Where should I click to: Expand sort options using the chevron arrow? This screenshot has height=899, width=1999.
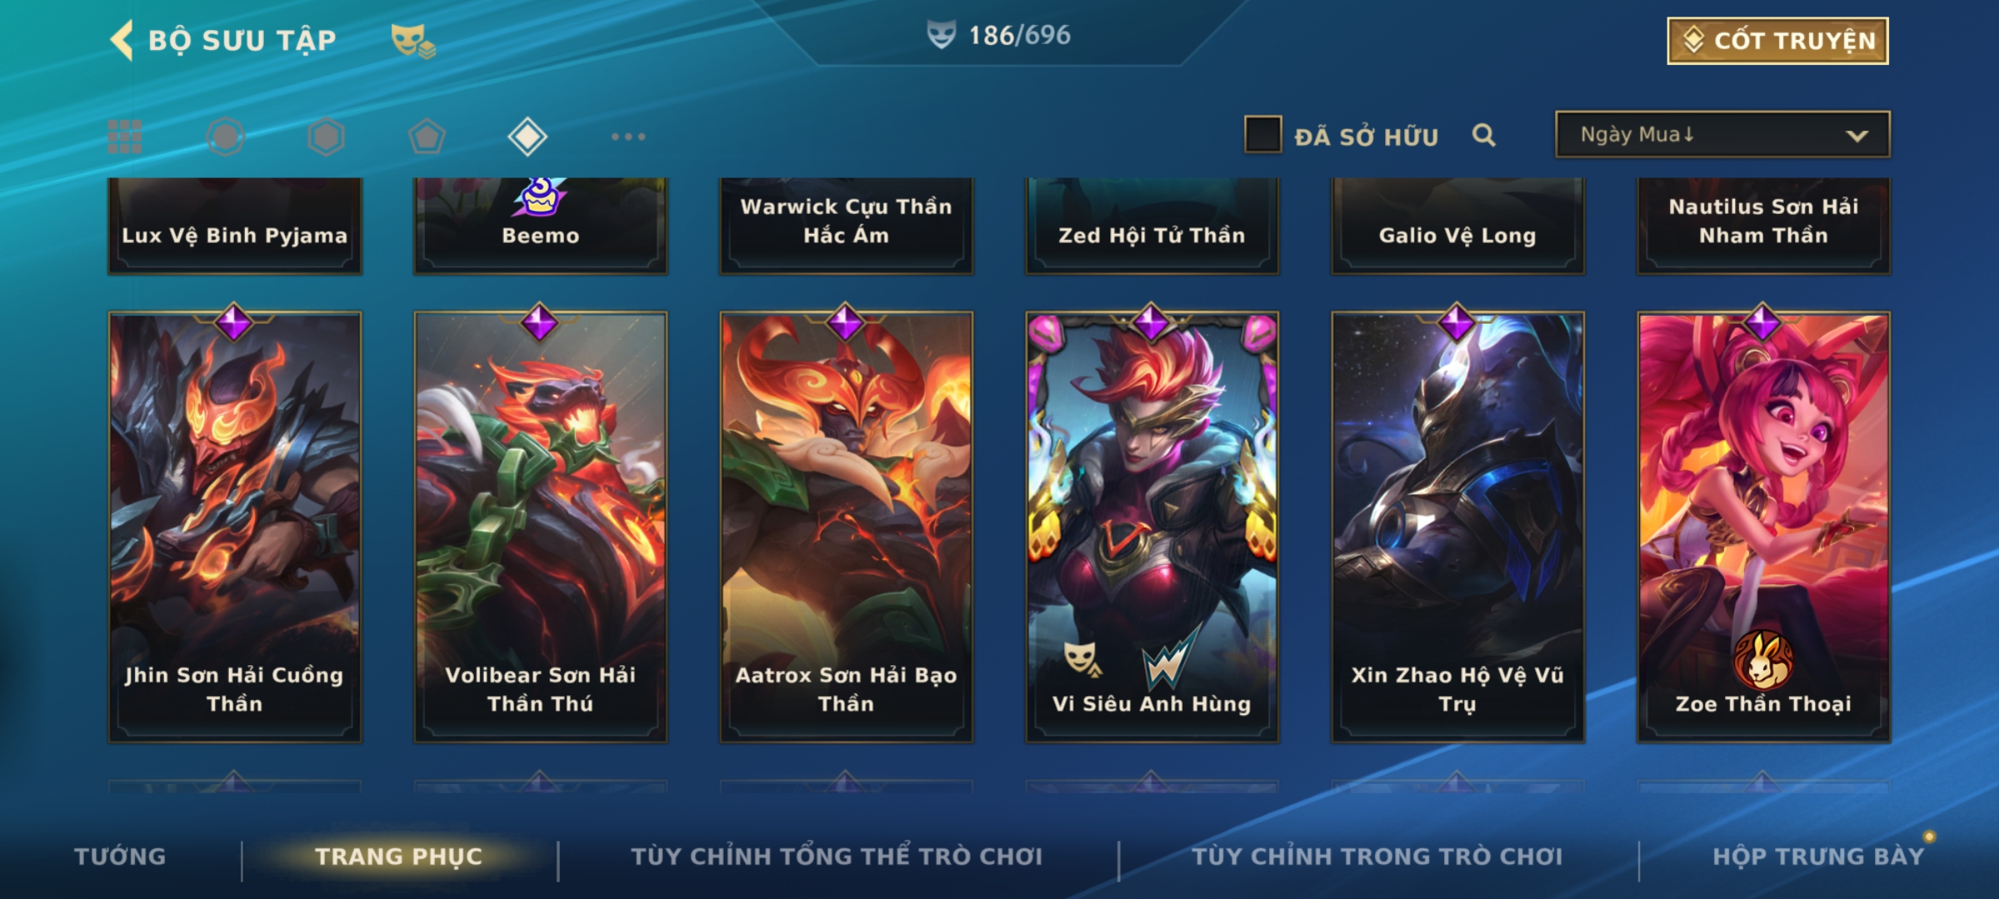click(x=1857, y=136)
